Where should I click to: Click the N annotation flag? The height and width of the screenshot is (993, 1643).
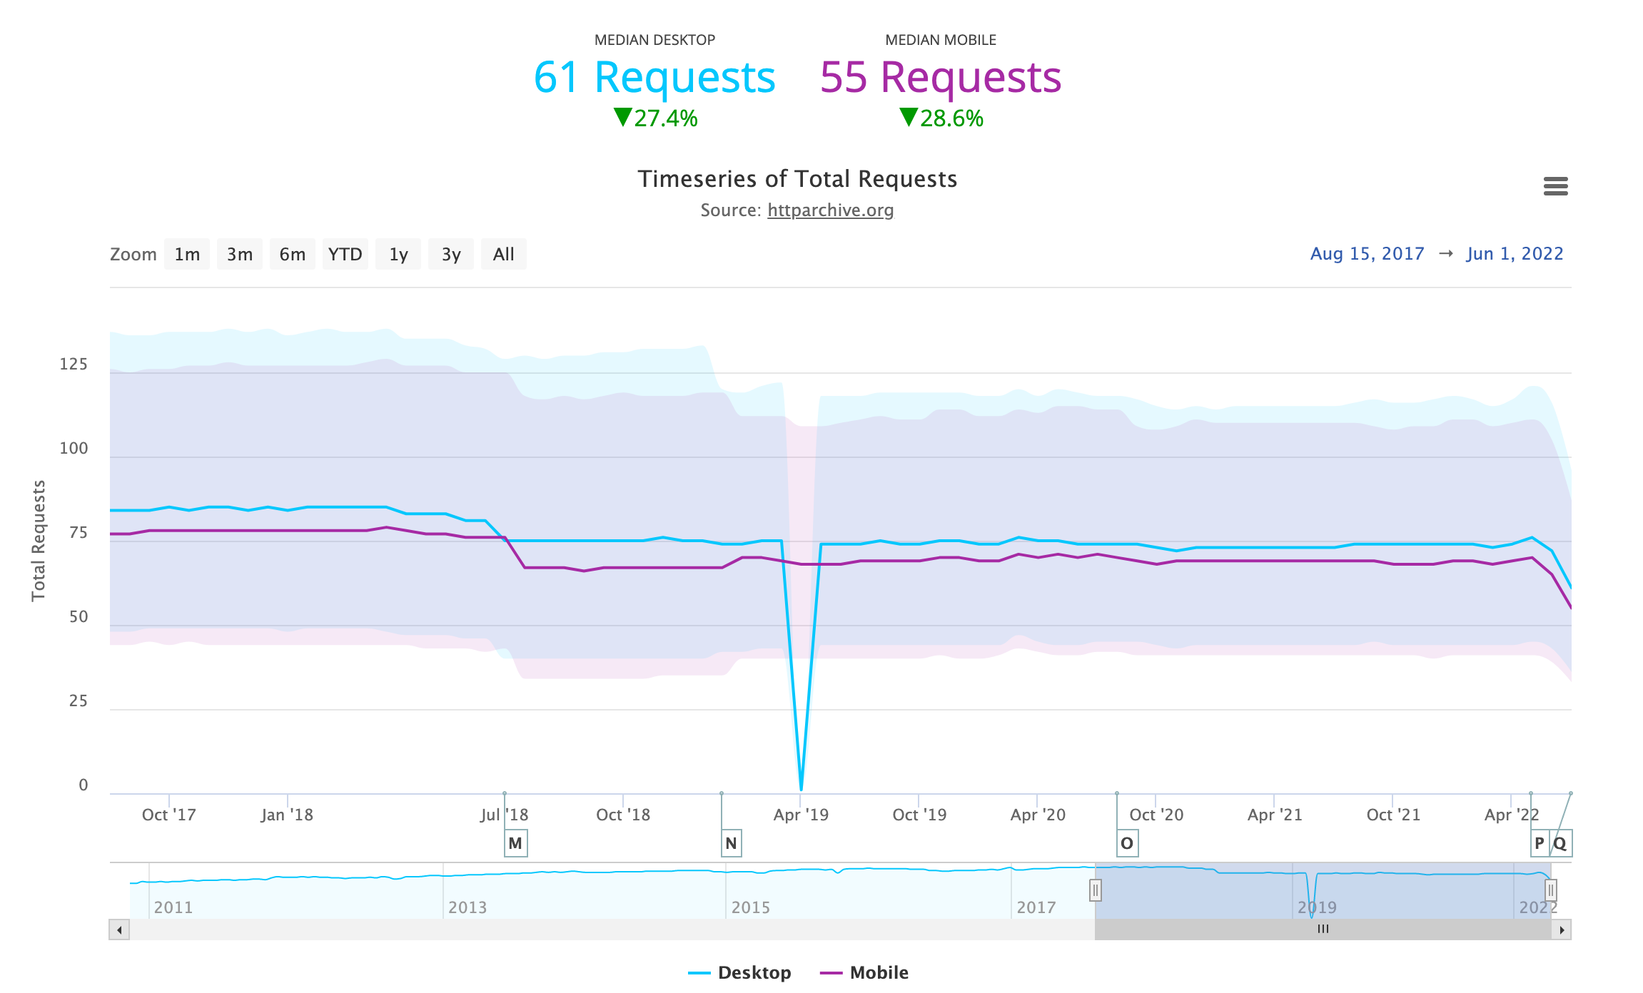[x=731, y=843]
